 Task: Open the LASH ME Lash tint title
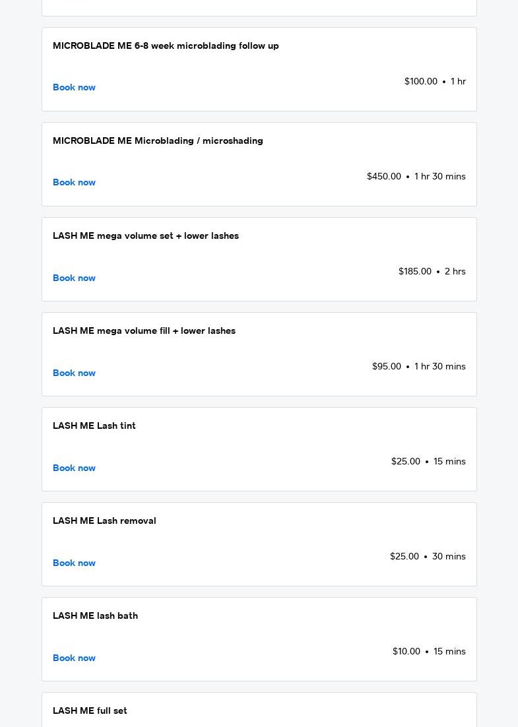click(x=94, y=426)
